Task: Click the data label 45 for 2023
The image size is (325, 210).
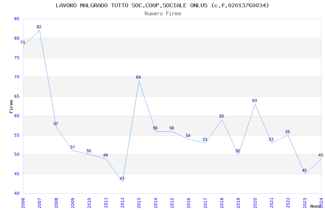Action: click(304, 170)
